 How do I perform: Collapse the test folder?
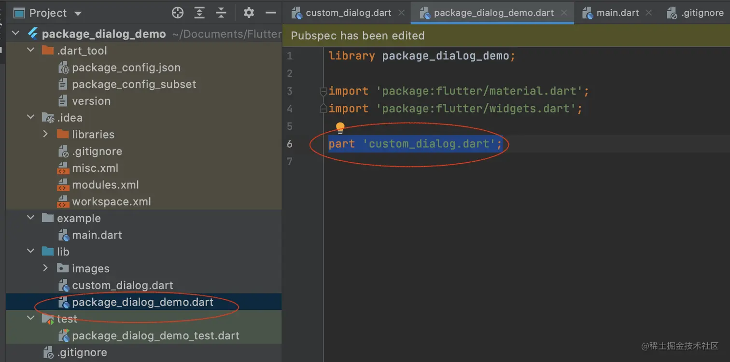click(30, 318)
